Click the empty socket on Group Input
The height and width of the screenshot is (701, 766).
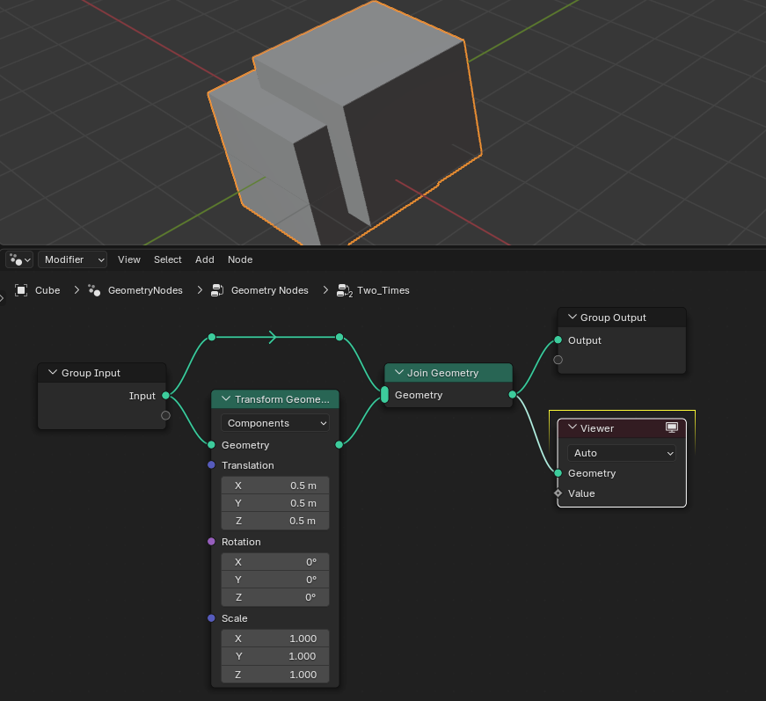165,415
